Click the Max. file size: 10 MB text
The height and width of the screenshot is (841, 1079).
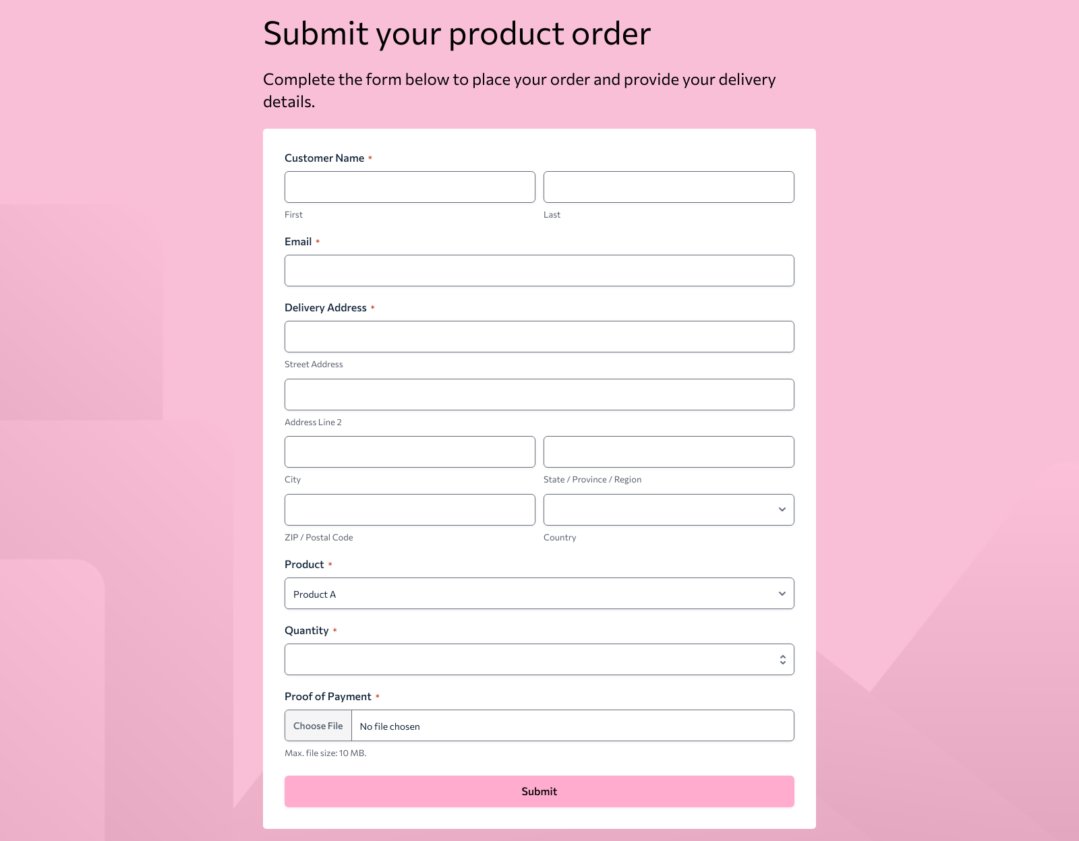325,754
